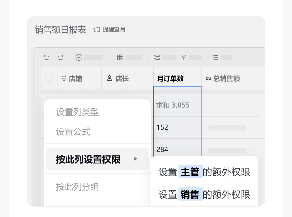Click the redo arrow icon
This screenshot has height=217, width=292.
[60, 57]
